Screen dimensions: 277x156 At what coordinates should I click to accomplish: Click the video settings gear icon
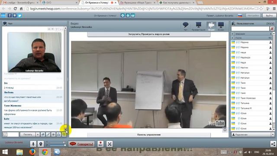(x=225, y=130)
